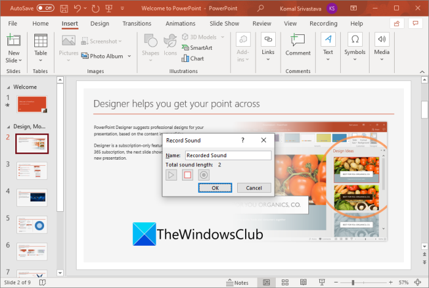Click the Name field in Record Sound
The width and height of the screenshot is (429, 288).
tap(228, 155)
